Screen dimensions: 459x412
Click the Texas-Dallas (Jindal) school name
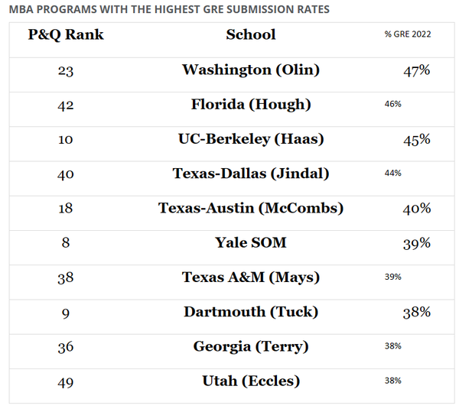251,174
